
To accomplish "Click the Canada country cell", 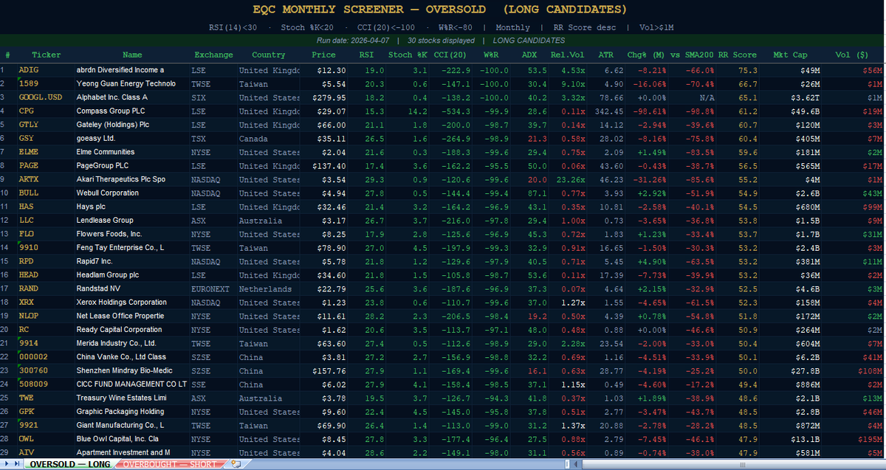I will pos(268,138).
